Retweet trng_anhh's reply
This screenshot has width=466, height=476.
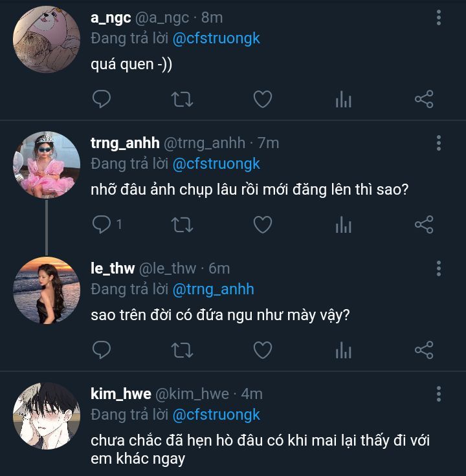(181, 224)
